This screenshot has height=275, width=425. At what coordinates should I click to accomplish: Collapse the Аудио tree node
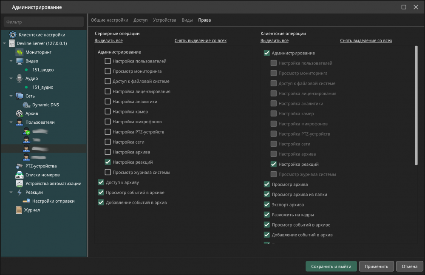[11, 78]
